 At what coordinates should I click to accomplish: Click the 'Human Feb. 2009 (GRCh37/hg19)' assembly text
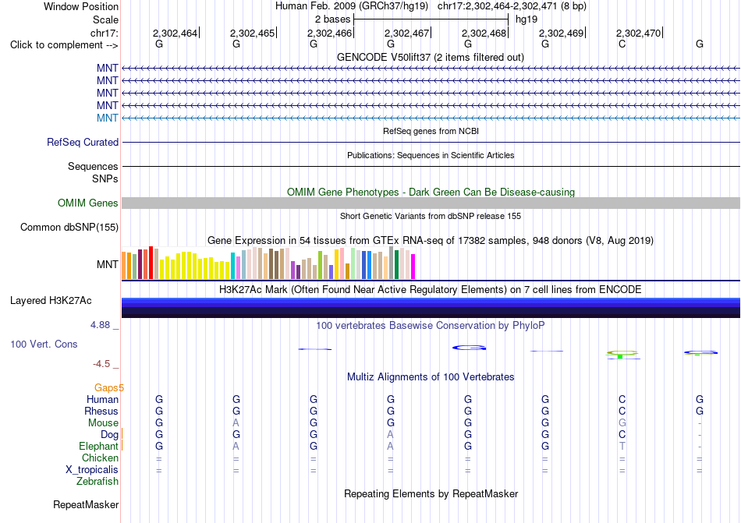352,6
